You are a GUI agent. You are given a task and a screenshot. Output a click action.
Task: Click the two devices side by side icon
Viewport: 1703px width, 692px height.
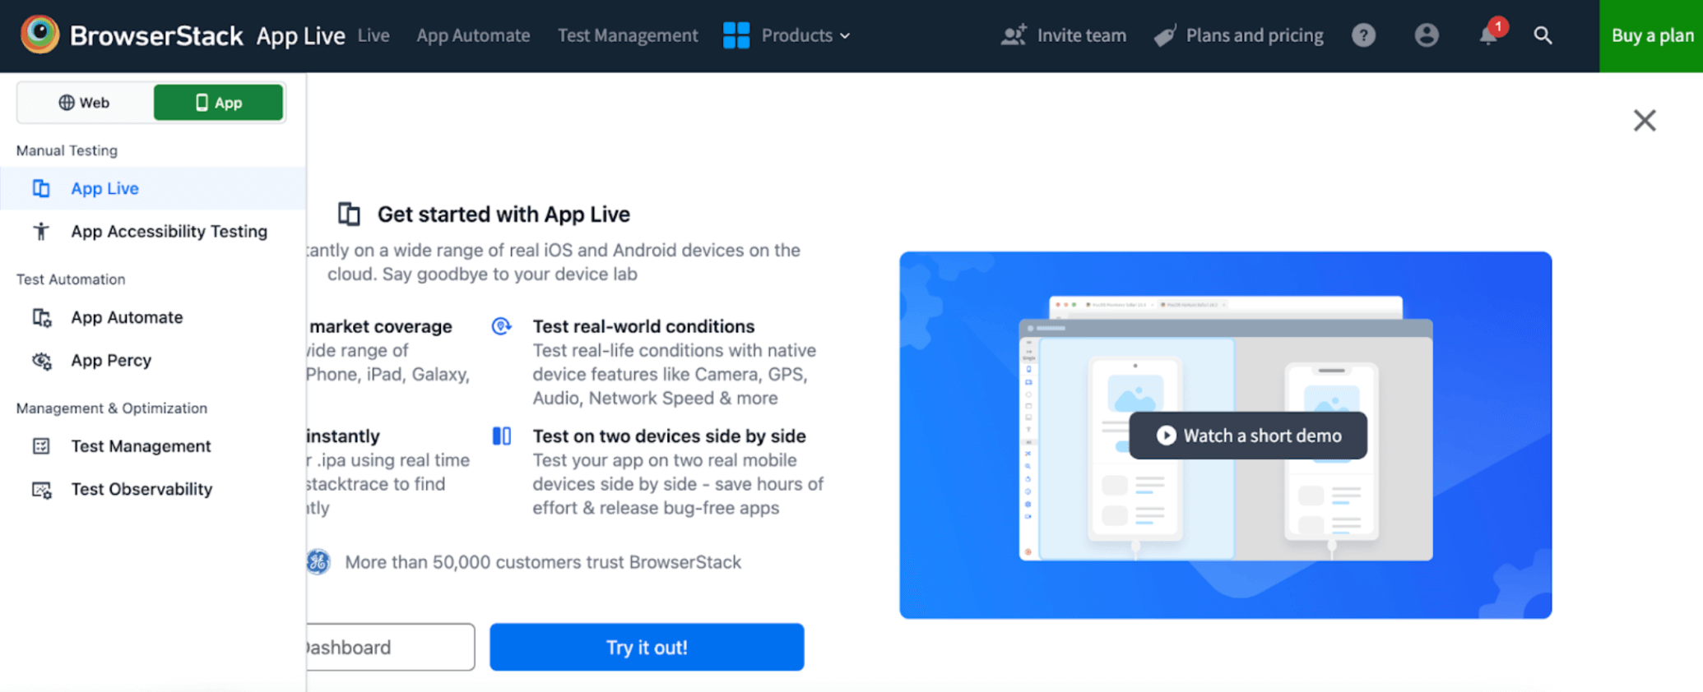point(502,436)
